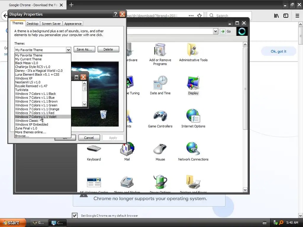
Task: Choose Zune Final v1.0 theme
Action: [43, 128]
